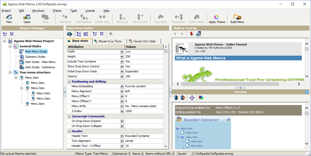This screenshot has height=156, width=311.
Task: Open the Project menu
Action: pyautogui.click(x=6, y=11)
